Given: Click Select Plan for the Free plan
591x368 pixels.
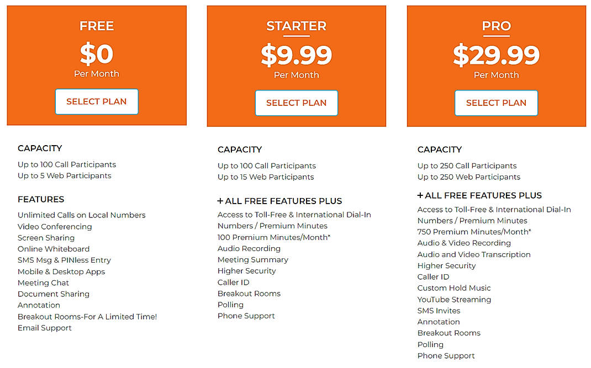Looking at the screenshot, I should click(96, 102).
